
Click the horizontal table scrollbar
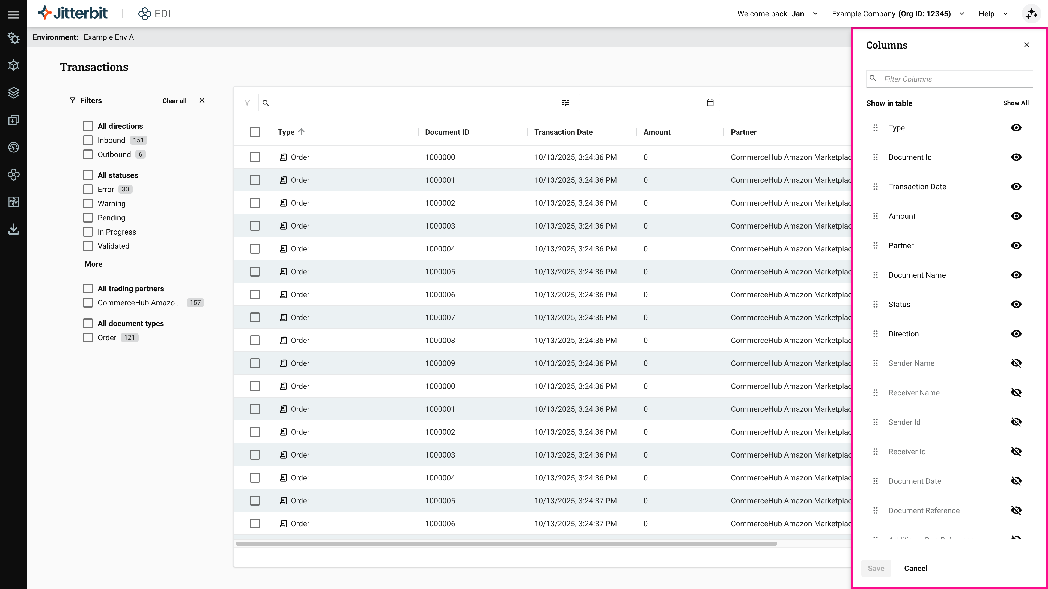[506, 543]
